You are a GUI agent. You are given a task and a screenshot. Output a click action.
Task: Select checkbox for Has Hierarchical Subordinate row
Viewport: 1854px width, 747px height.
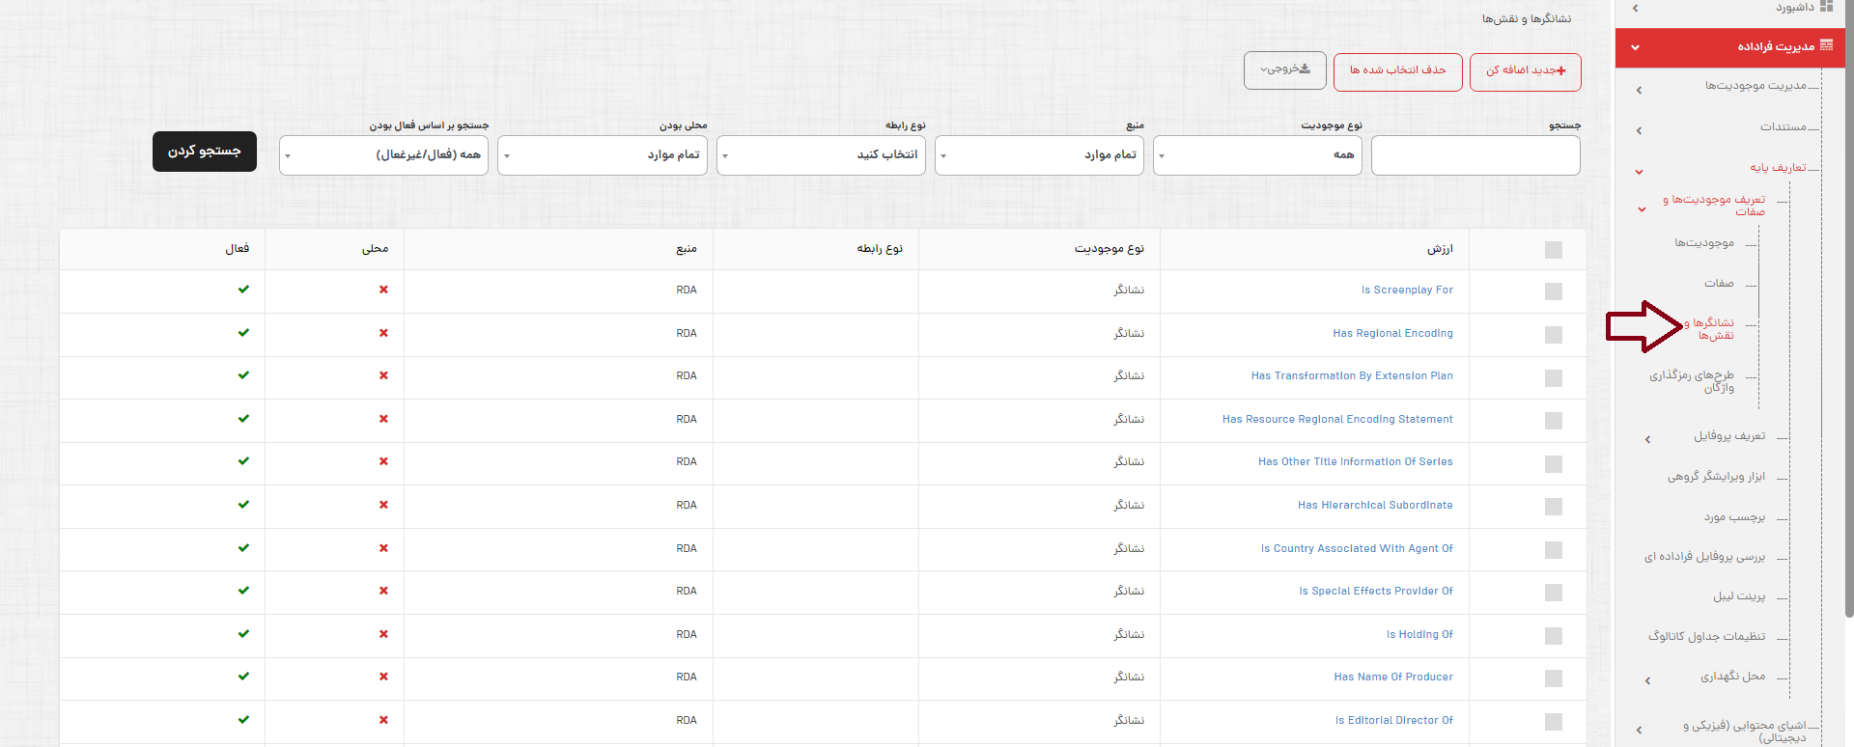point(1553,507)
